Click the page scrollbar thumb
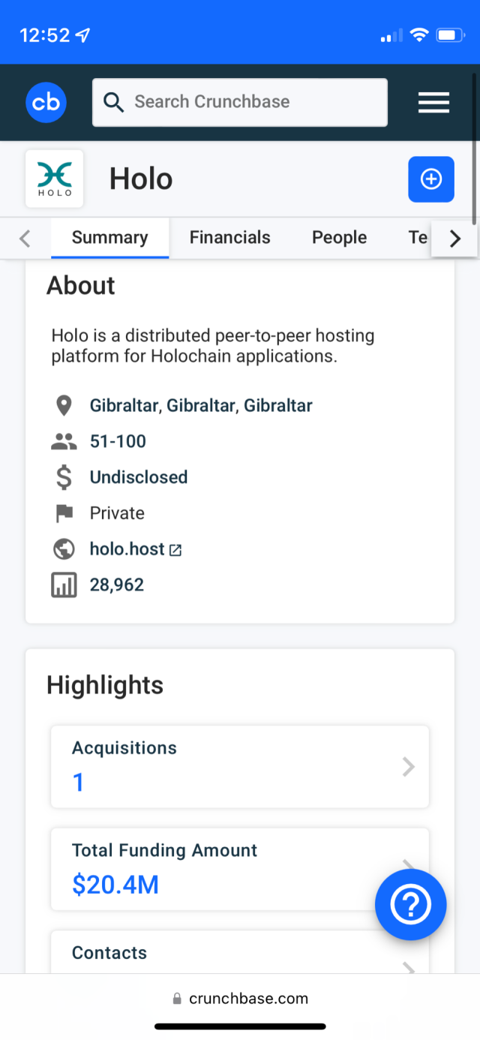The height and width of the screenshot is (1040, 480). pyautogui.click(x=475, y=149)
